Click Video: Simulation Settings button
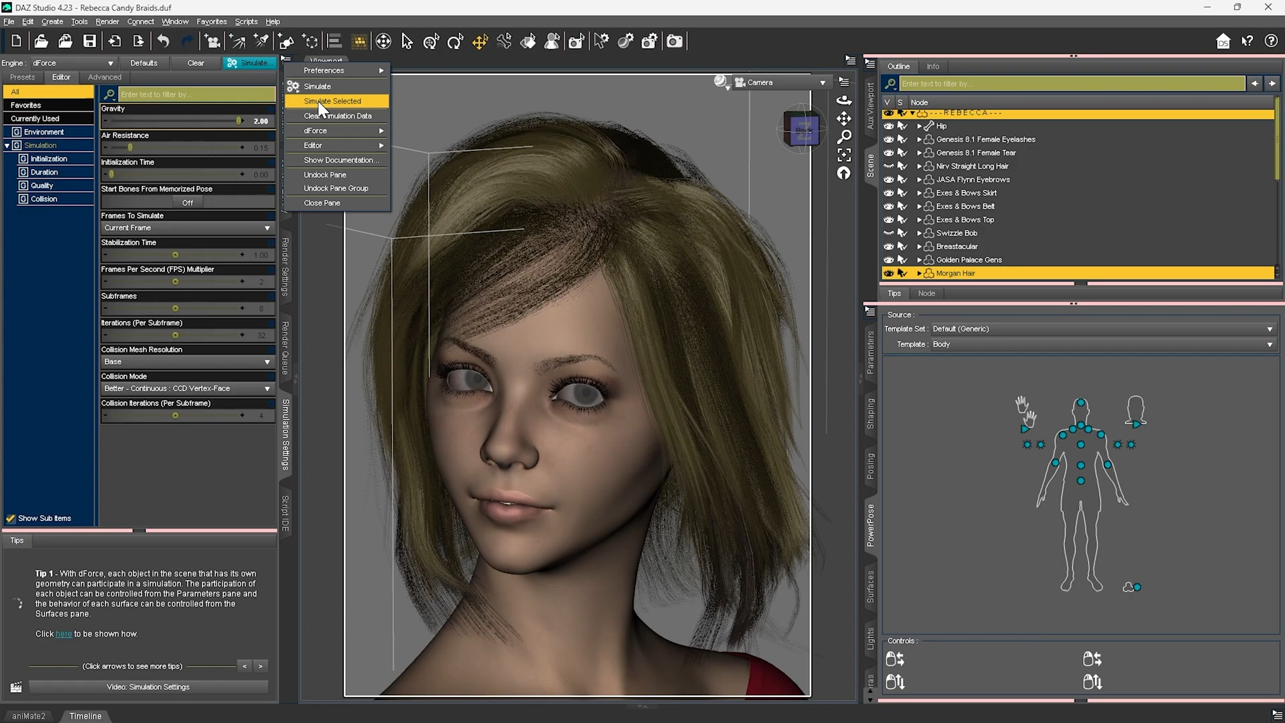This screenshot has width=1285, height=723. coord(148,687)
